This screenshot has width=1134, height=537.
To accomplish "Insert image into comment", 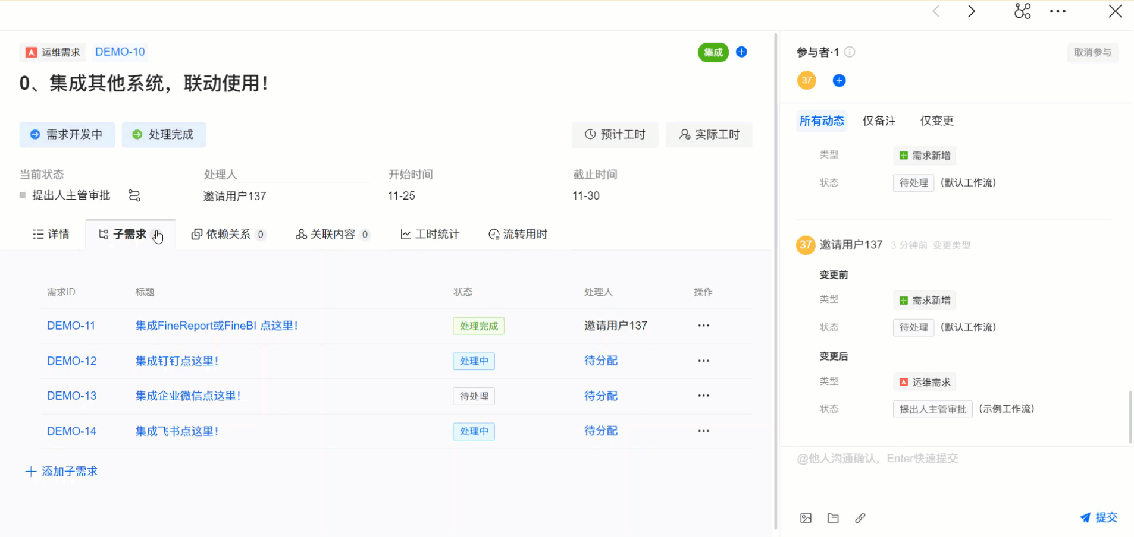I will (806, 518).
